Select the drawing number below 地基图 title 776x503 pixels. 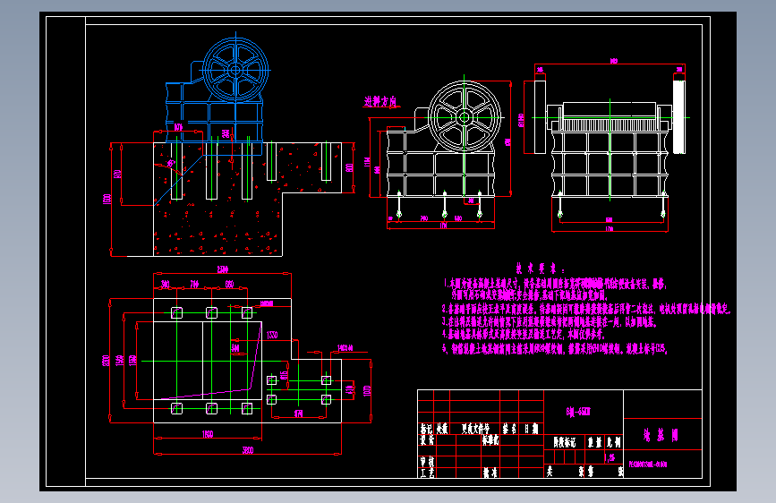click(x=648, y=465)
